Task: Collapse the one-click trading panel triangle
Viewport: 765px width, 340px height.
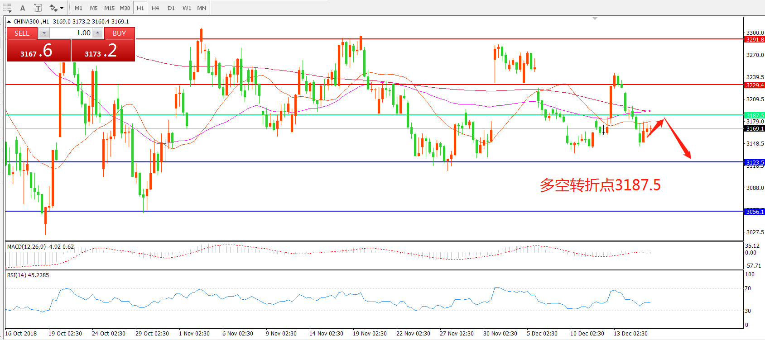Action: coord(9,22)
